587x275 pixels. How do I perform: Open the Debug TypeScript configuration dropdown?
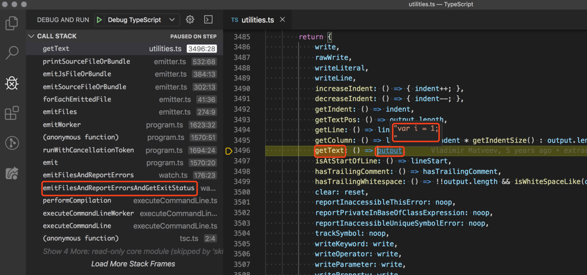pyautogui.click(x=141, y=20)
